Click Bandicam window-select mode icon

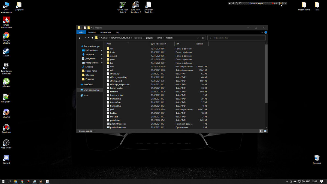[x=233, y=3]
